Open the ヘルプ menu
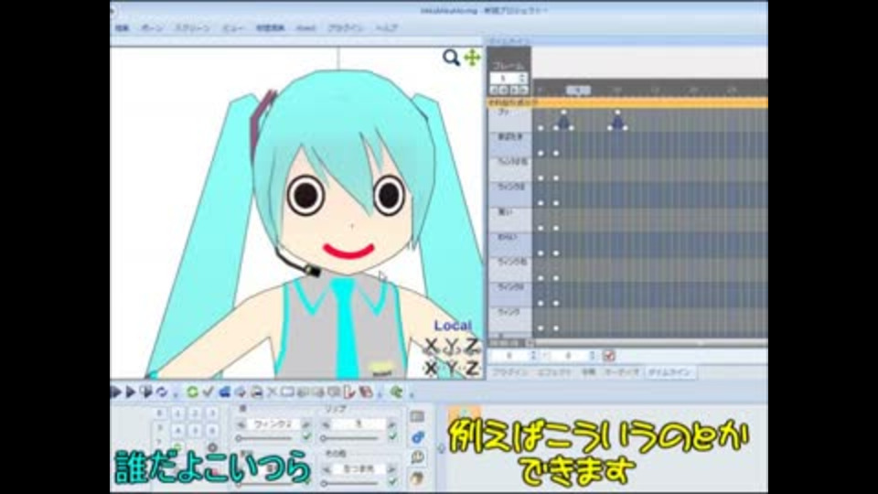The width and height of the screenshot is (878, 494). click(386, 27)
